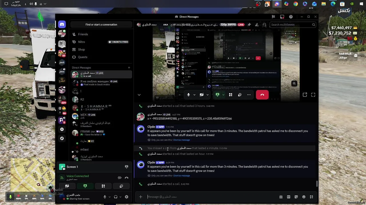The width and height of the screenshot is (366, 205).
Task: Open the Nitro page
Action: coord(101,42)
